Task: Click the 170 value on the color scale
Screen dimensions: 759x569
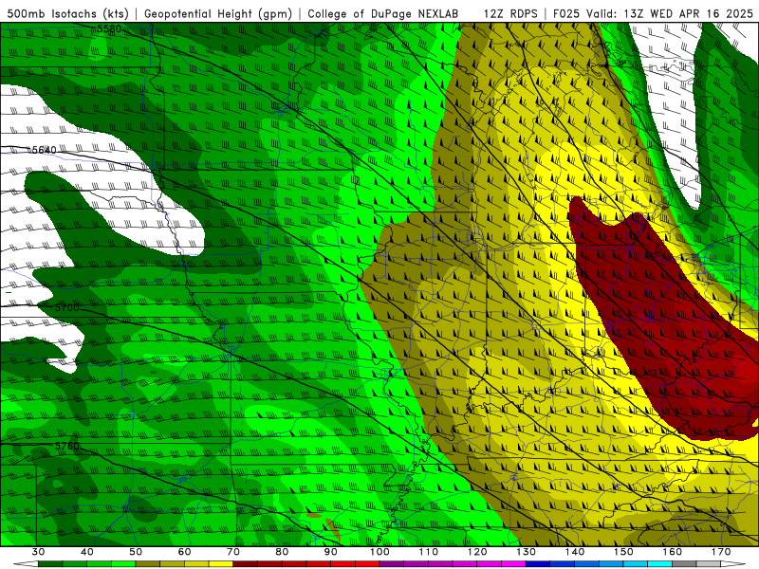Action: [721, 552]
